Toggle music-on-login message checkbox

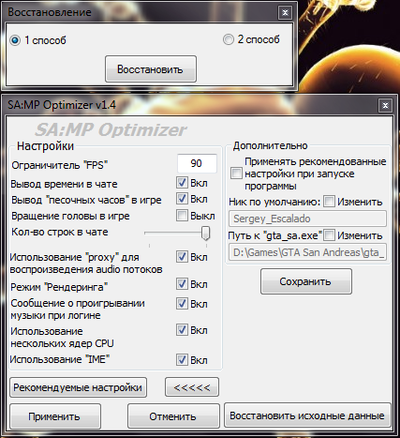[x=182, y=304]
